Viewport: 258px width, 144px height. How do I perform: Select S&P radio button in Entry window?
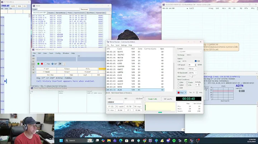(x=52, y=64)
